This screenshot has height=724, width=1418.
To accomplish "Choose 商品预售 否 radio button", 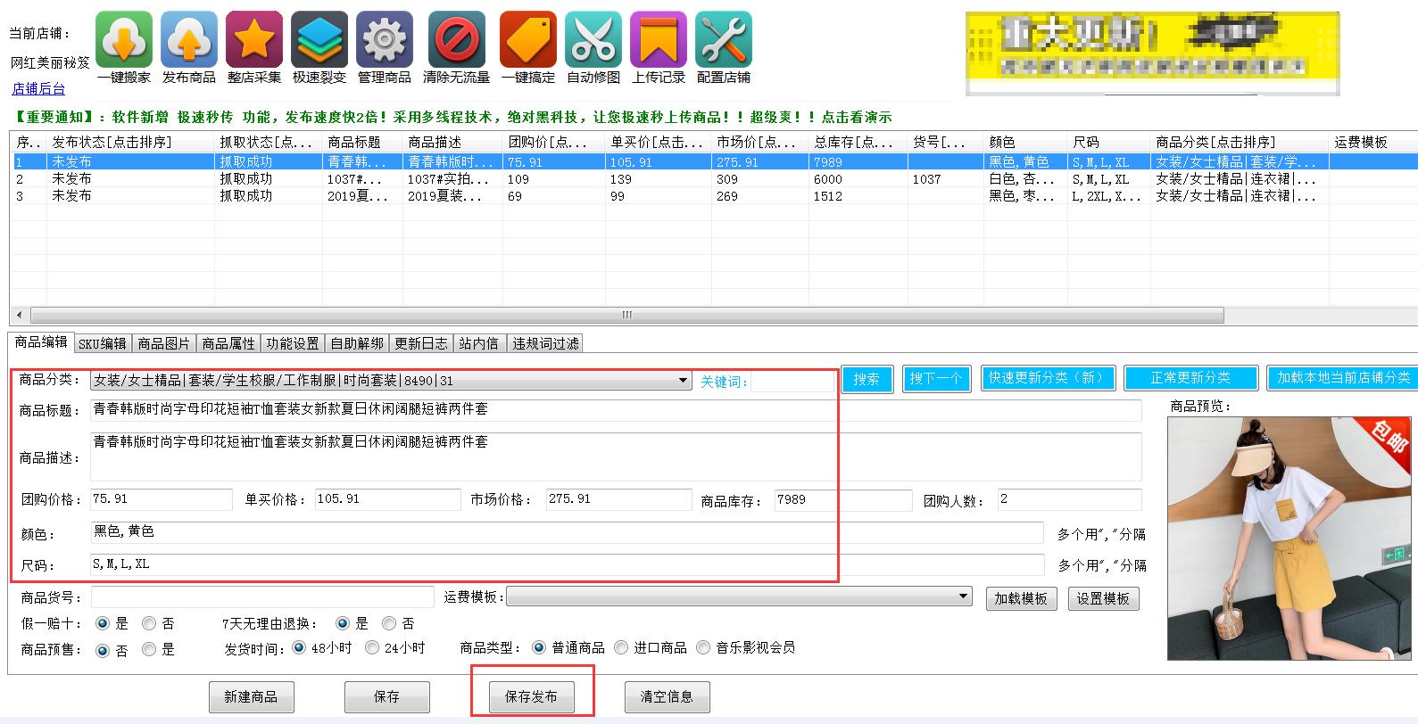I will point(103,650).
